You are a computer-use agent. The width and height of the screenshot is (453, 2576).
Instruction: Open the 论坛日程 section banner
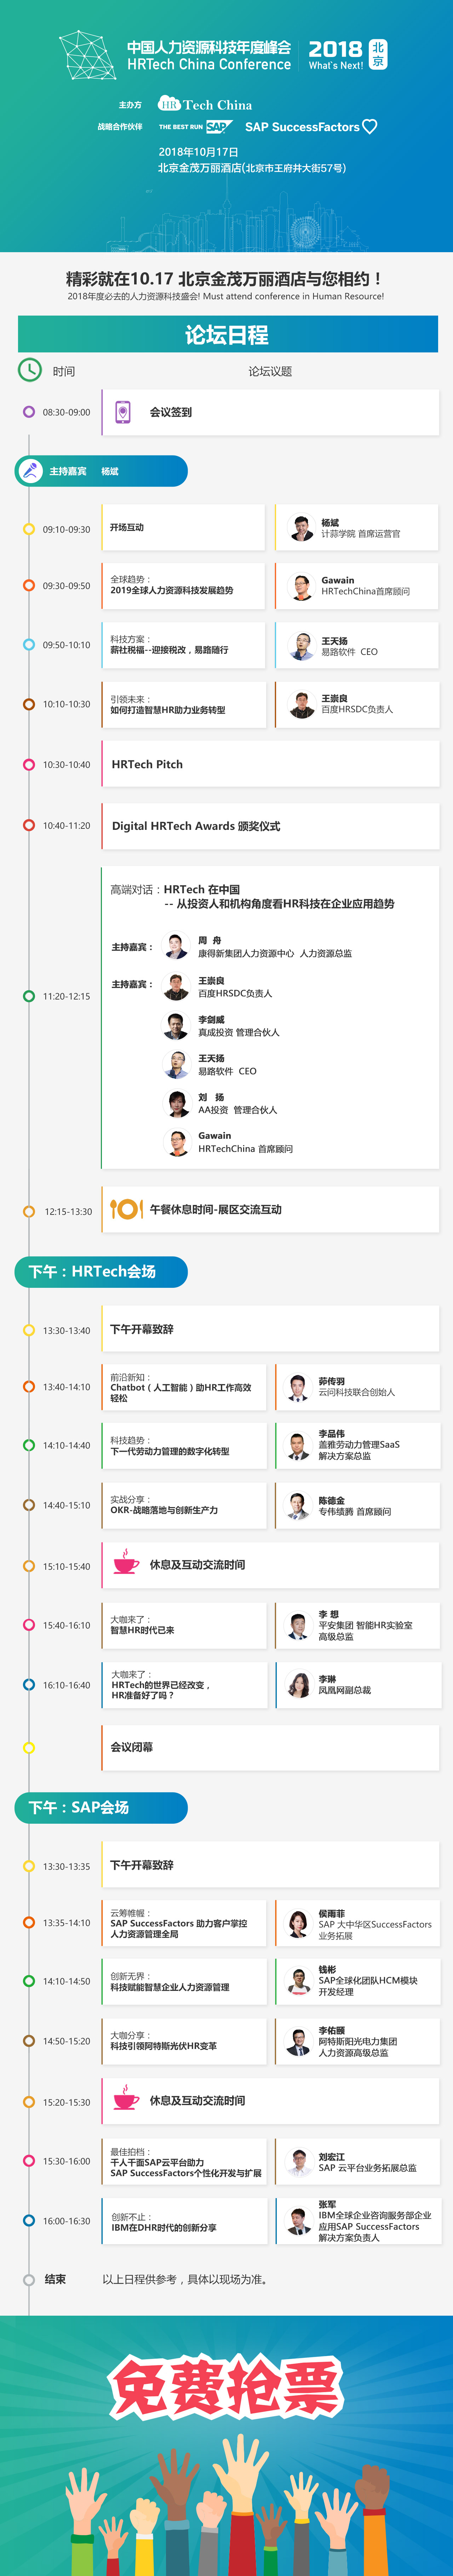pos(228,334)
